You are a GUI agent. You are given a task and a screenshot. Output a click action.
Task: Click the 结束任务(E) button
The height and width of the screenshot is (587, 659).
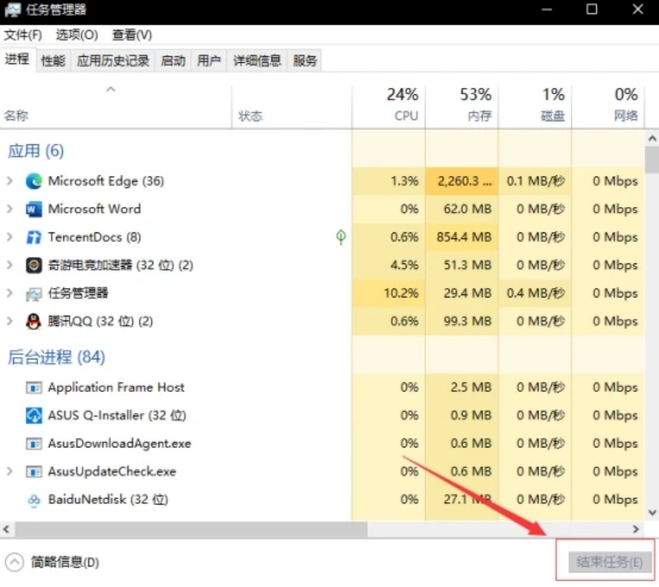609,562
